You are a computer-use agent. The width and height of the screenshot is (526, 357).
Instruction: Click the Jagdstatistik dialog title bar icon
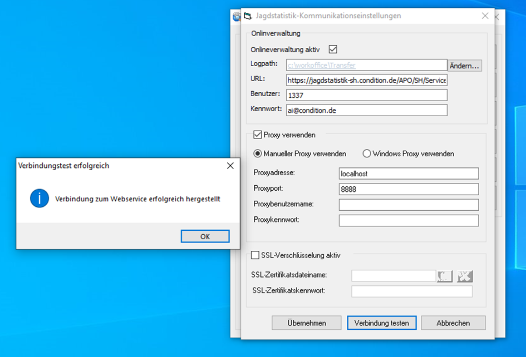pyautogui.click(x=248, y=16)
